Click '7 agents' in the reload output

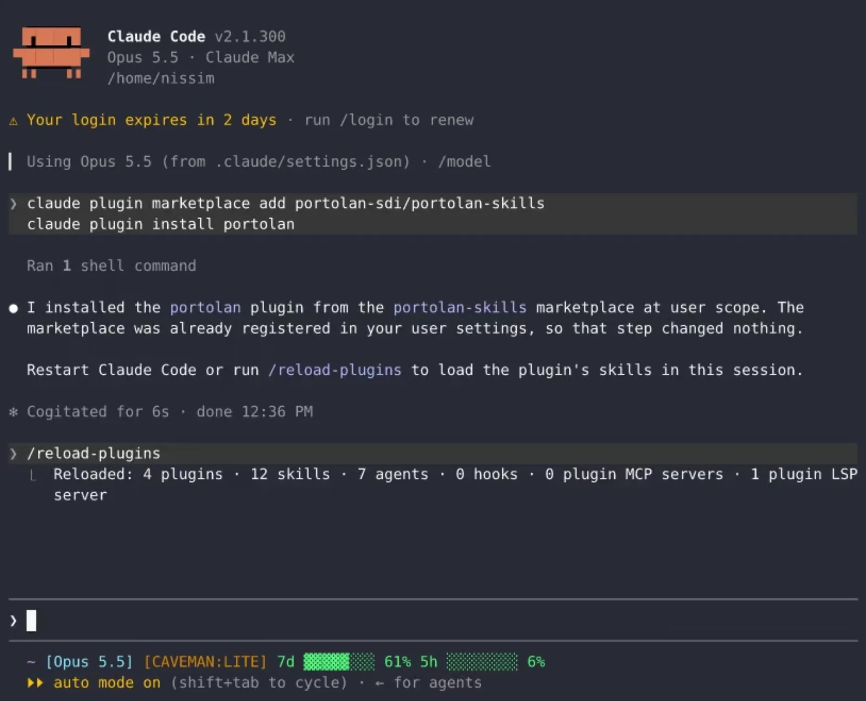tap(393, 474)
